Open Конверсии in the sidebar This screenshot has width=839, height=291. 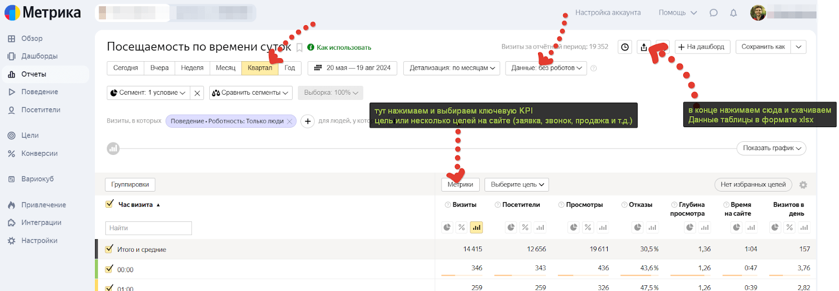pyautogui.click(x=39, y=154)
